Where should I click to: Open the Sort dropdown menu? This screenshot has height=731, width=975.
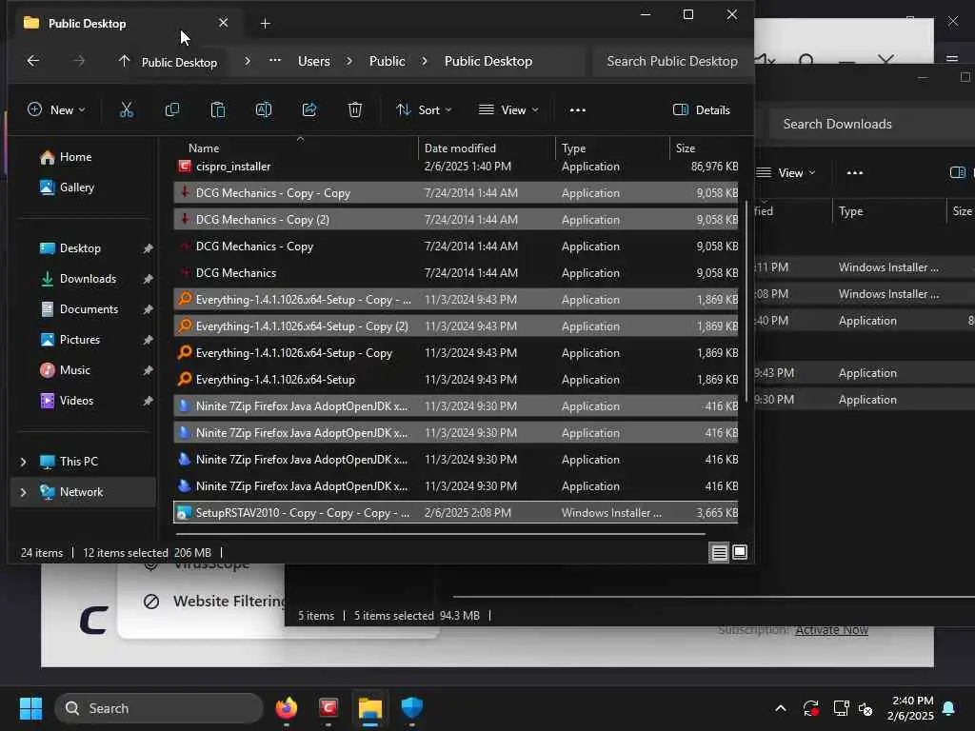[424, 110]
